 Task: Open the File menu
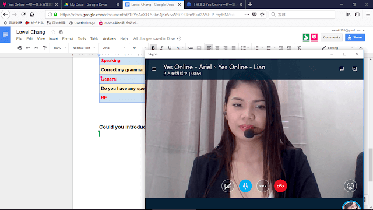pyautogui.click(x=19, y=39)
